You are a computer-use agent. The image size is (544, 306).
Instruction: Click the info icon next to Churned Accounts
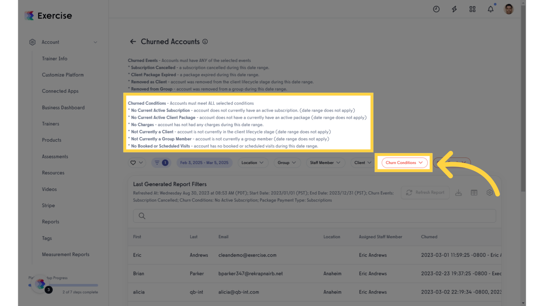pos(205,41)
